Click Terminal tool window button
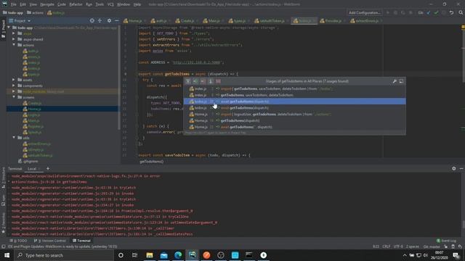This screenshot has height=261, width=465. pos(81,241)
